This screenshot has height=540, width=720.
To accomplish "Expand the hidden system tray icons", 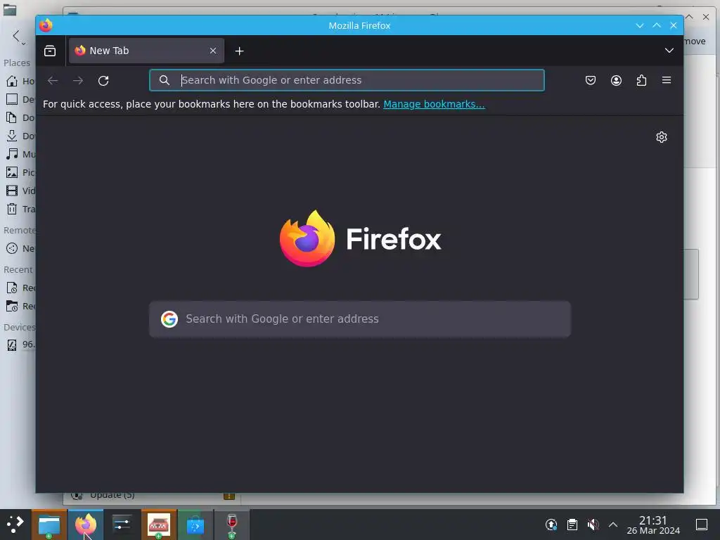I will point(613,525).
